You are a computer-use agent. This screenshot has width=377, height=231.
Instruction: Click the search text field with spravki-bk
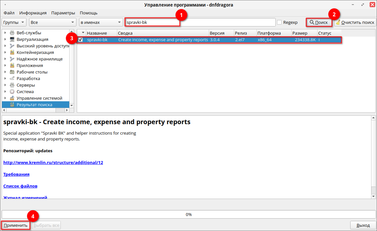point(200,22)
